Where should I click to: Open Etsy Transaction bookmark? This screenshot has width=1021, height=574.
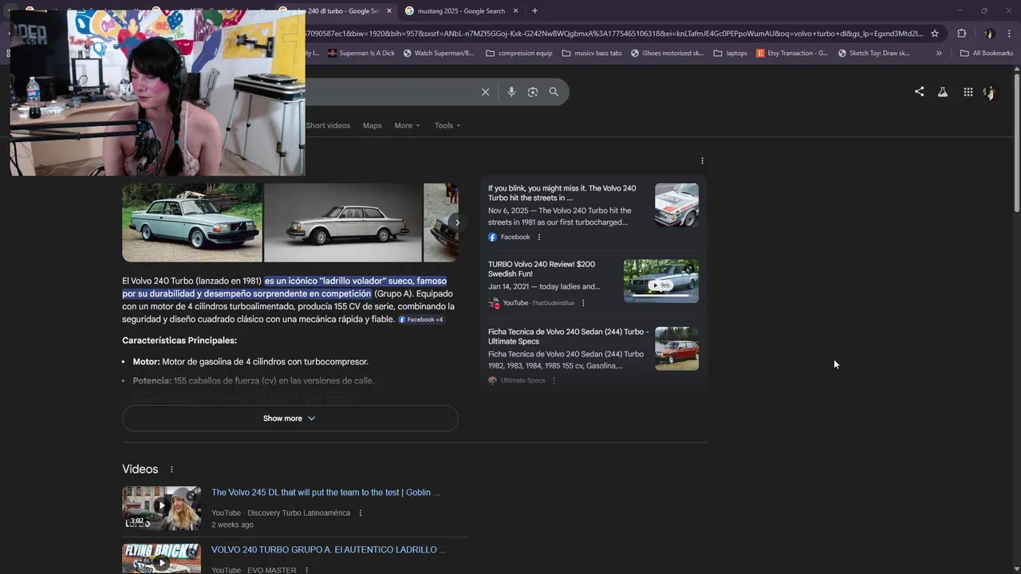point(792,53)
